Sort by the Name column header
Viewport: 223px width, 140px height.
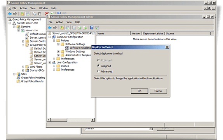pos(113,34)
